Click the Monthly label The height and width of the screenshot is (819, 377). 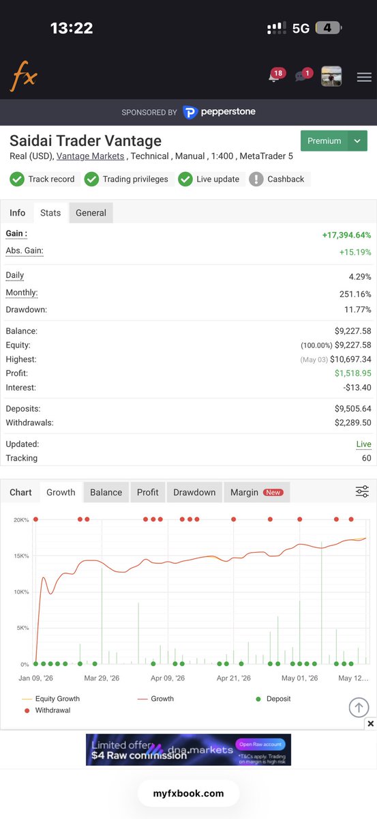tap(22, 293)
